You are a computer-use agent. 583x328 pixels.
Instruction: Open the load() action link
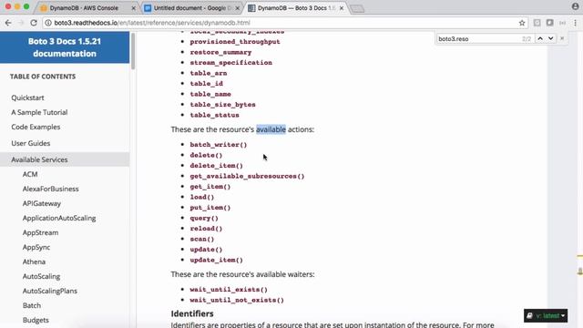[x=202, y=197]
